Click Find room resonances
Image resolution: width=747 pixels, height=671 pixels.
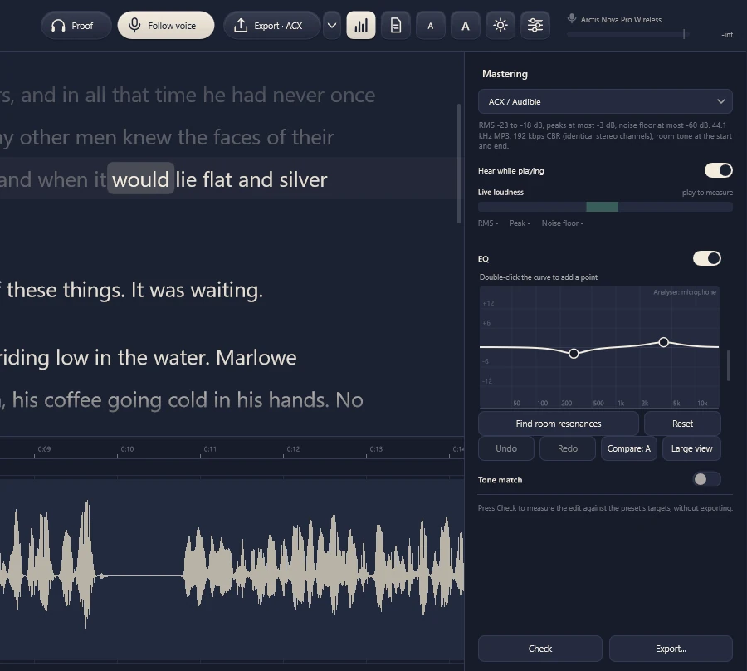pyautogui.click(x=559, y=424)
